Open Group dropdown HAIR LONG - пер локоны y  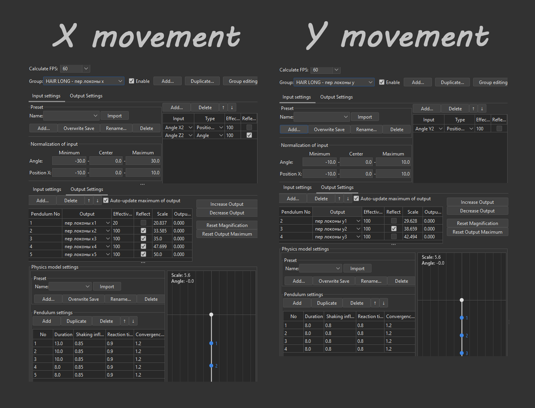click(x=334, y=82)
